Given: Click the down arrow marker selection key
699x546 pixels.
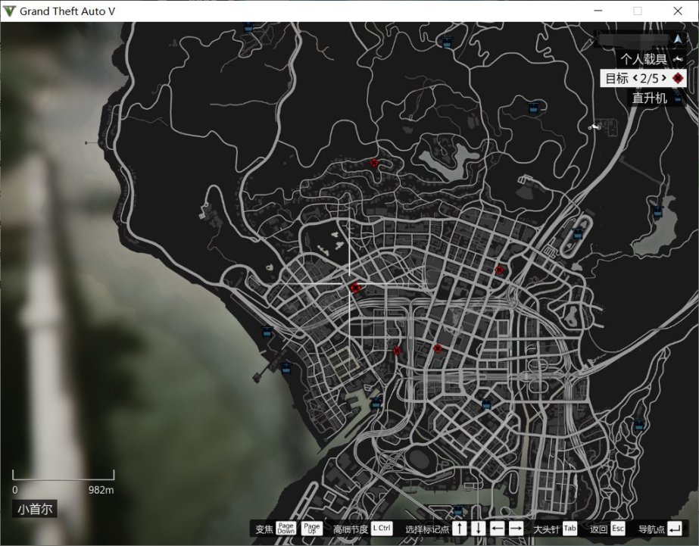Looking at the screenshot, I should 479,529.
